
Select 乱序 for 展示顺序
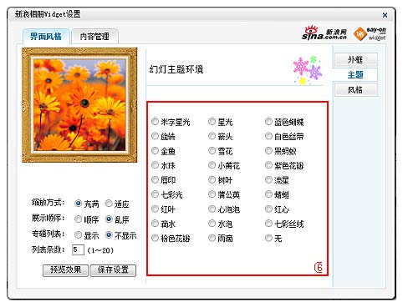click(x=109, y=219)
